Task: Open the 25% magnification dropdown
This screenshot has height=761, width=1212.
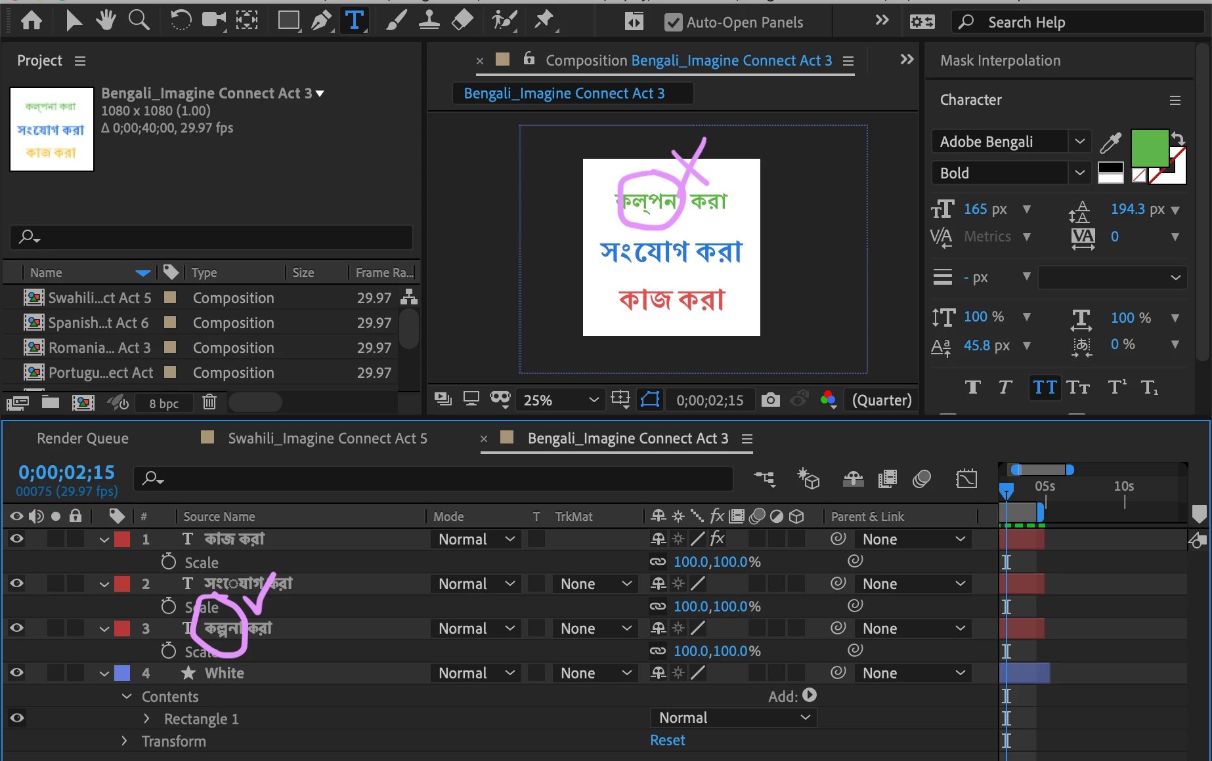Action: click(561, 400)
